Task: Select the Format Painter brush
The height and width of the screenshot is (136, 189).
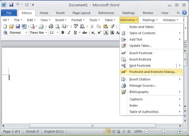Action: 112,26
